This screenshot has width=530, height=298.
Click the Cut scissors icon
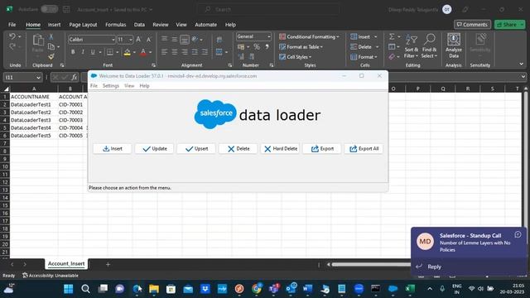[51, 36]
